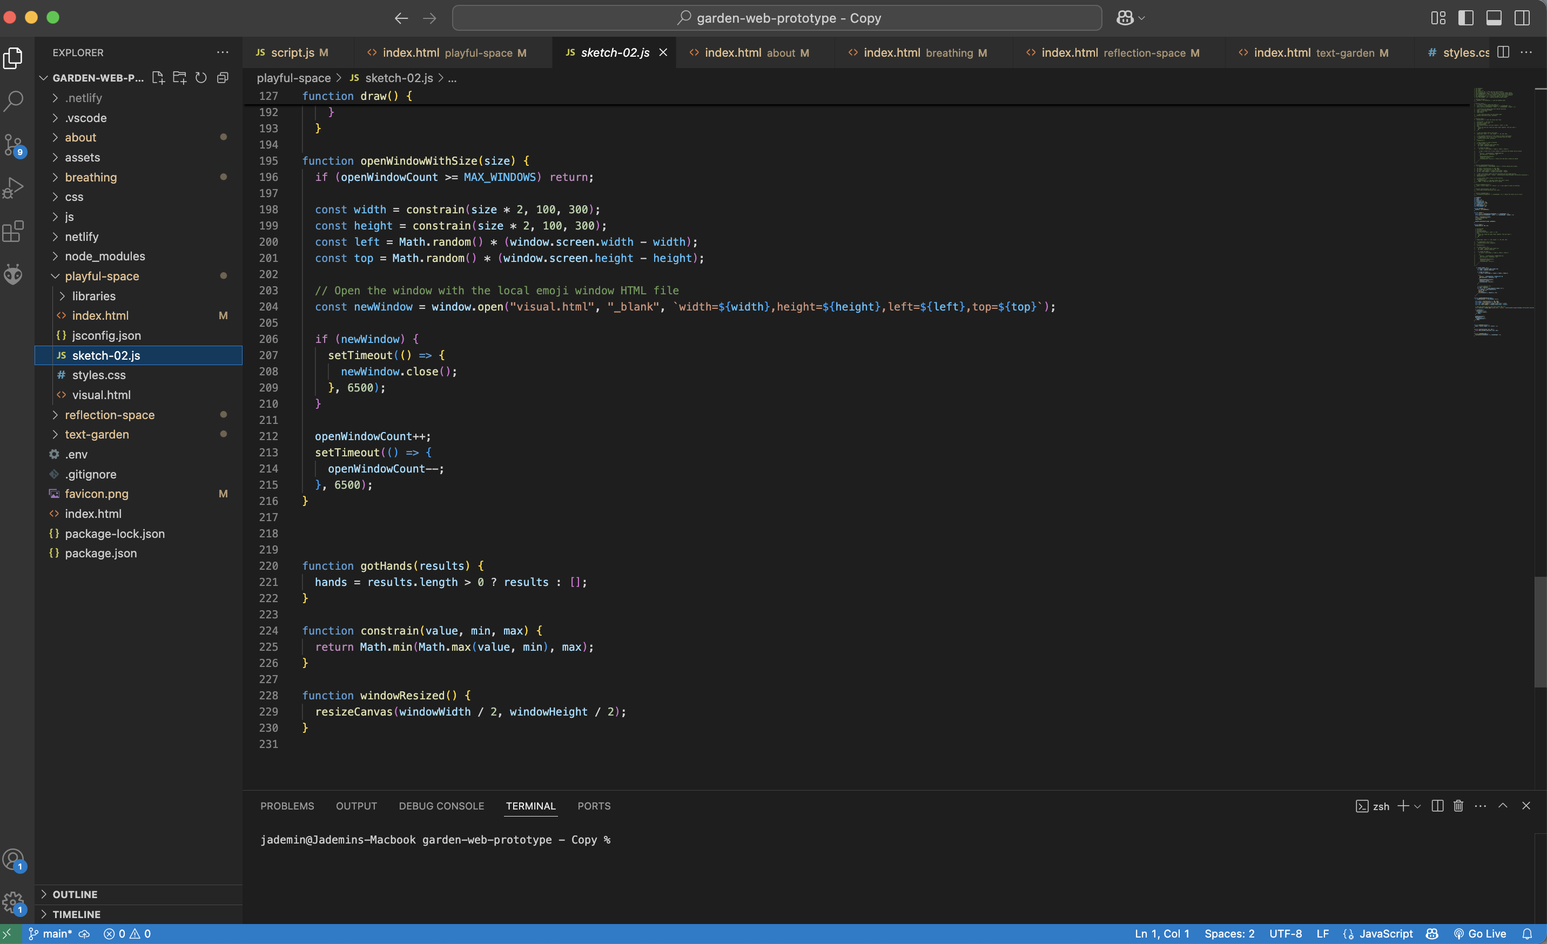Toggle the primary side bar visibility

click(1466, 18)
